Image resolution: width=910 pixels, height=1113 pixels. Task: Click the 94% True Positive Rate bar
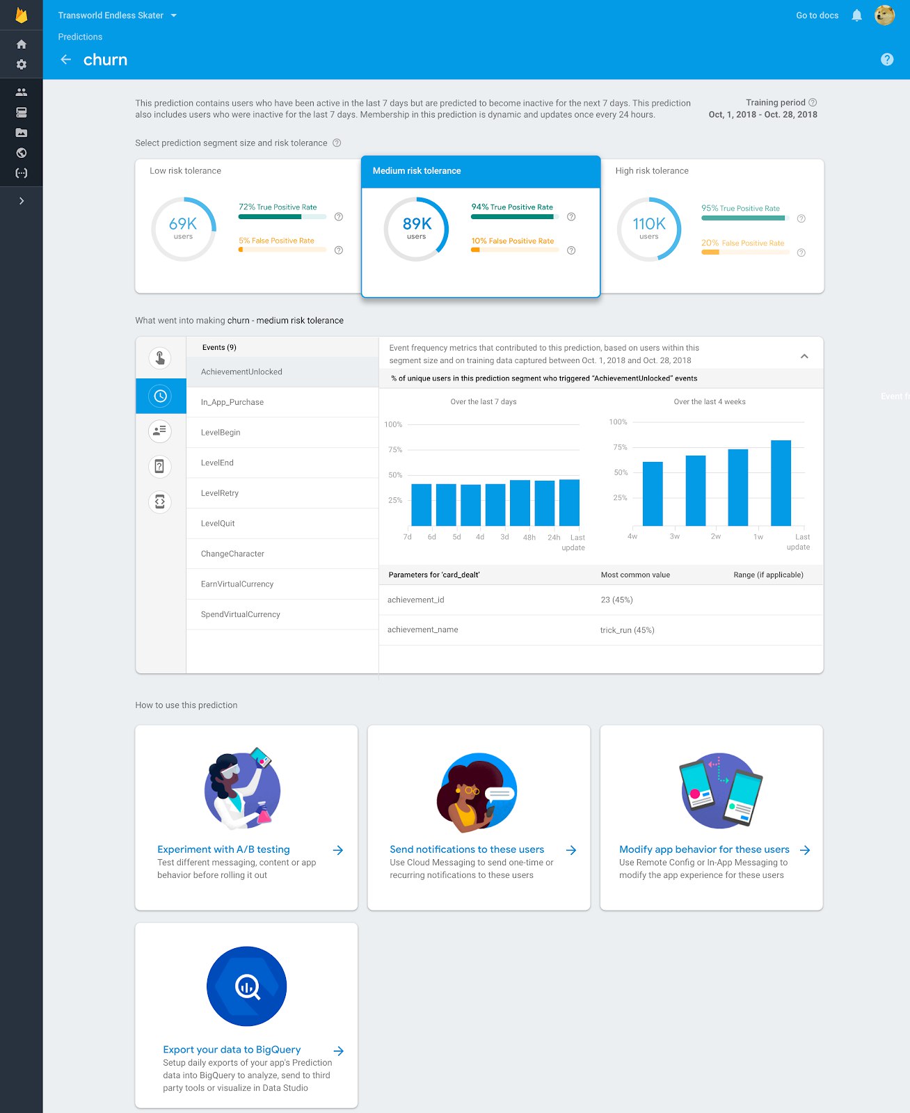(515, 217)
